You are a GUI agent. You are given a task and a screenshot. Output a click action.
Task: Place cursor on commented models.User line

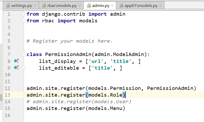point(79,101)
